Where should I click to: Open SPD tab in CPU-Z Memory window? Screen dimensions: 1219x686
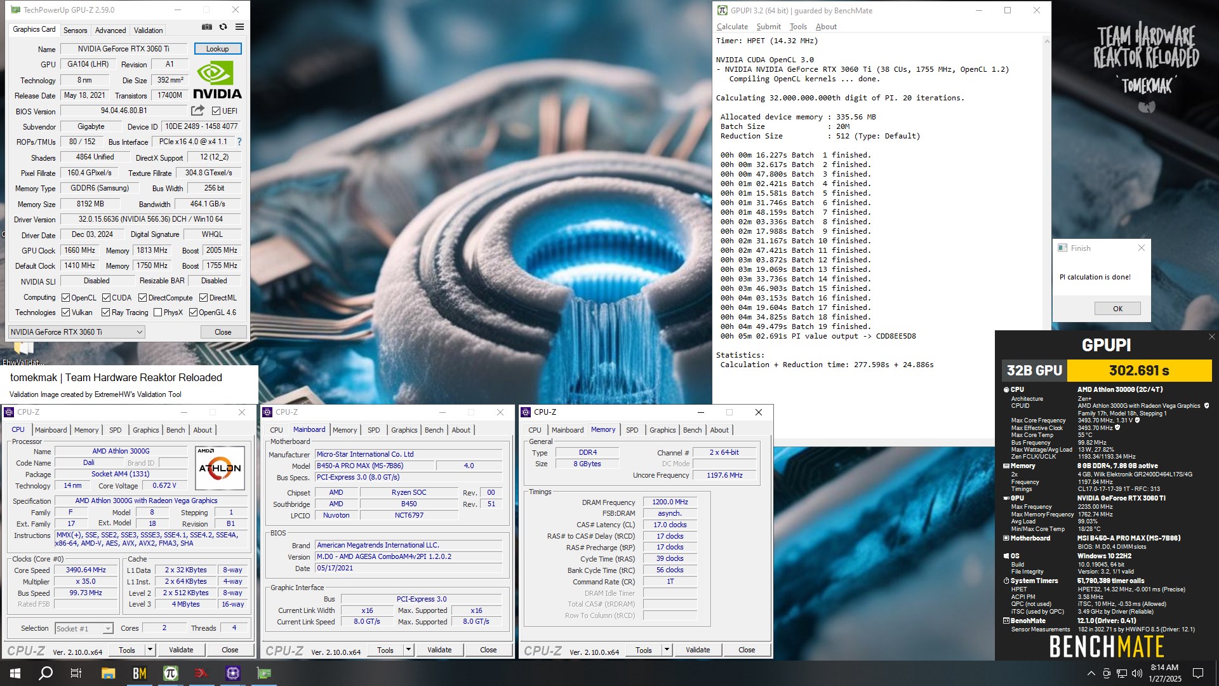(x=632, y=430)
